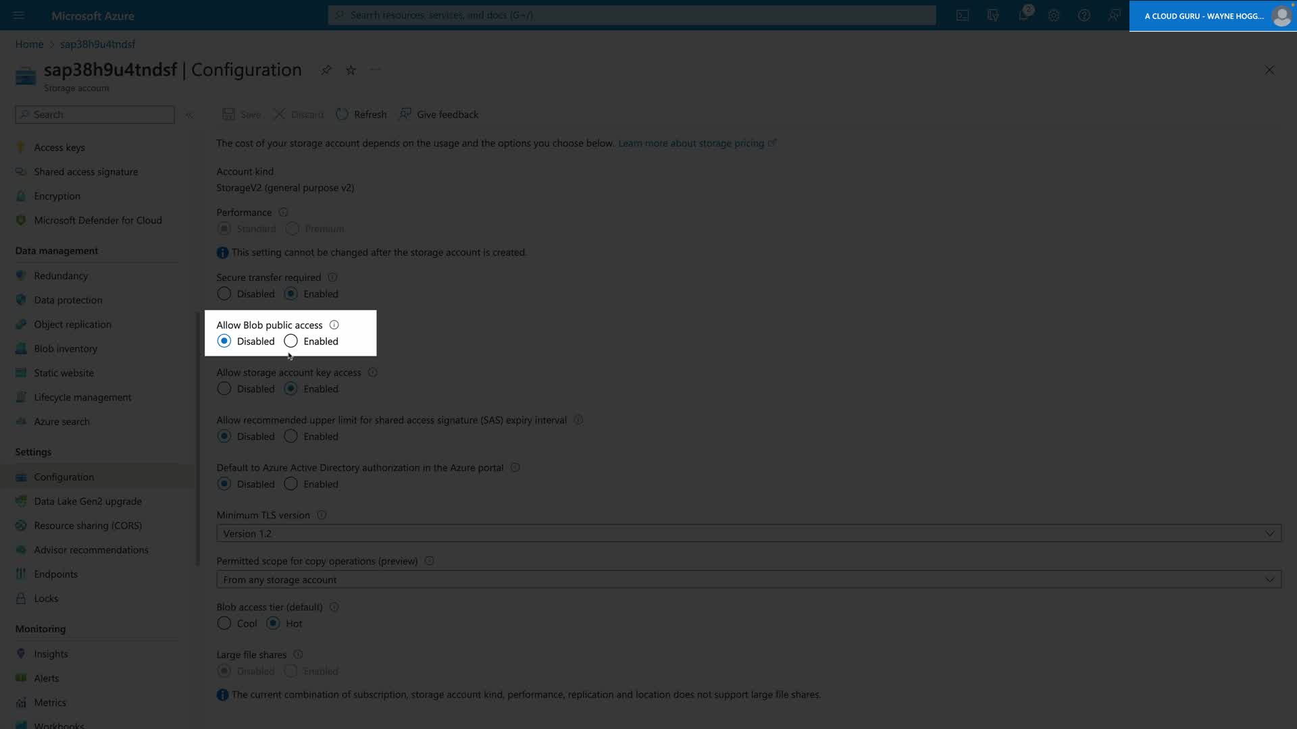Open the portal hamburger menu

pyautogui.click(x=18, y=16)
